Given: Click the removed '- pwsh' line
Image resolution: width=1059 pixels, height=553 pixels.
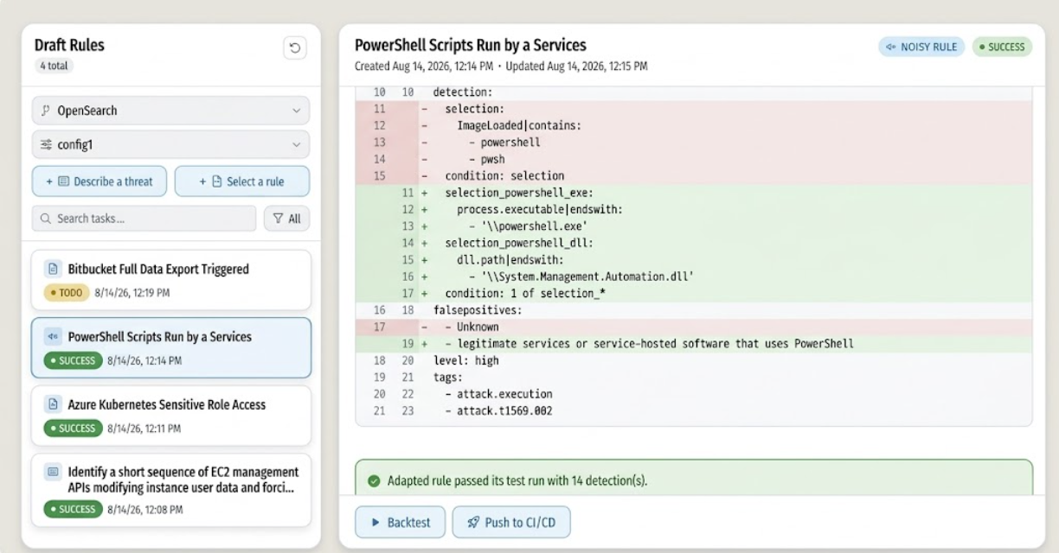Looking at the screenshot, I should (694, 159).
